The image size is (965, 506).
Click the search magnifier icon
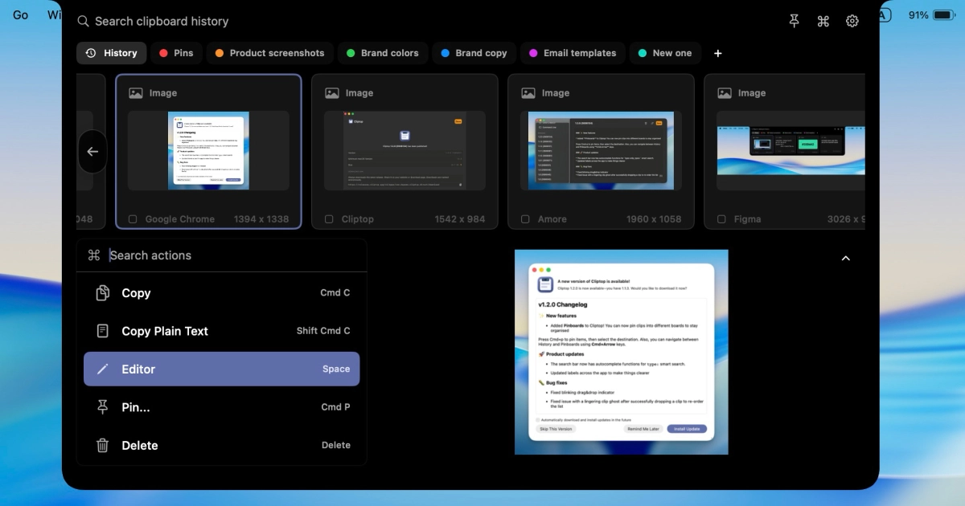click(83, 22)
